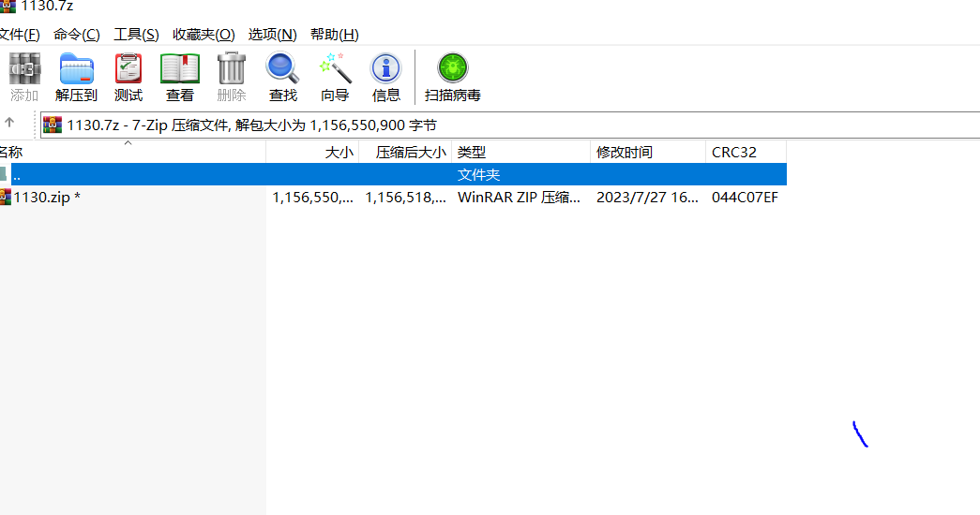Open the Find (查找) magnifier tool
Screen dimensions: 980x515
click(282, 77)
